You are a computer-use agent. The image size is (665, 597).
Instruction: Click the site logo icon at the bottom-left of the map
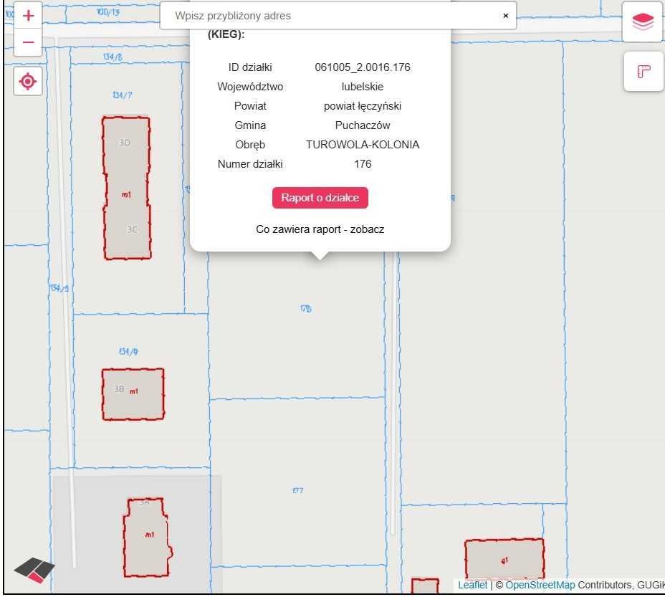pyautogui.click(x=34, y=570)
